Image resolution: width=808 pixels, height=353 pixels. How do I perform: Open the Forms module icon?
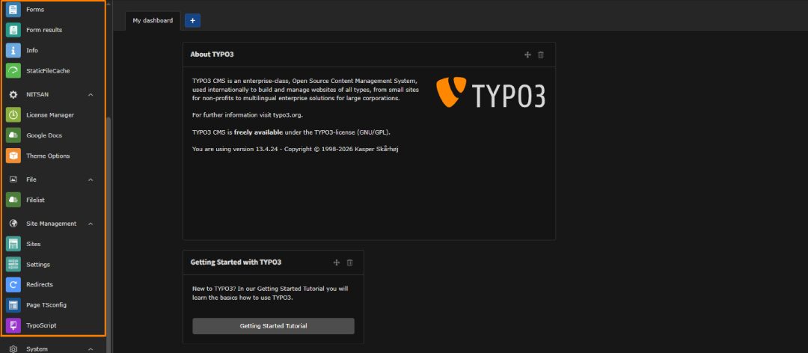tap(13, 10)
